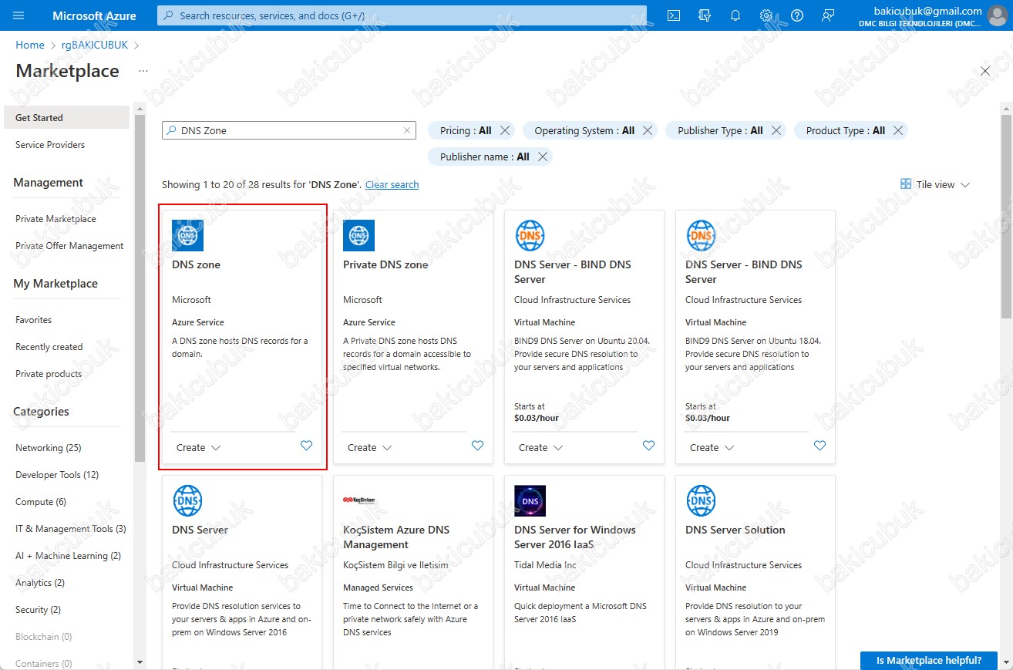
Task: Open KoçSistem Azure DNS Management title
Action: click(396, 537)
